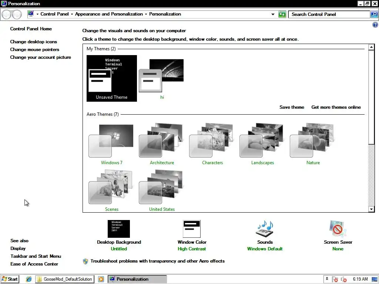Click Save theme link

pyautogui.click(x=292, y=107)
